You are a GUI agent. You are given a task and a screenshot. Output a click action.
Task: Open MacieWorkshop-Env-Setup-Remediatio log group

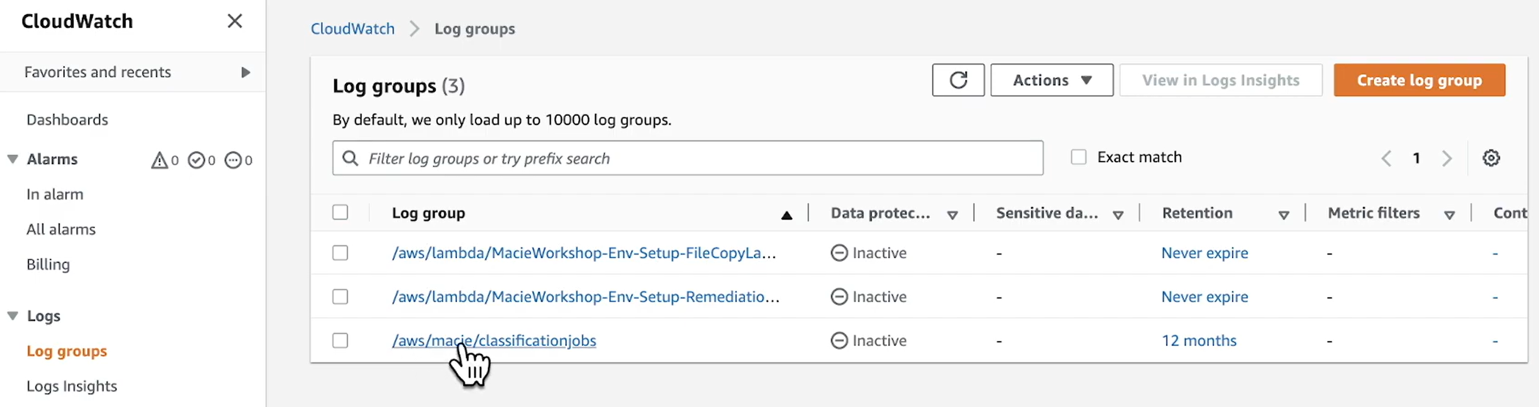(x=586, y=296)
